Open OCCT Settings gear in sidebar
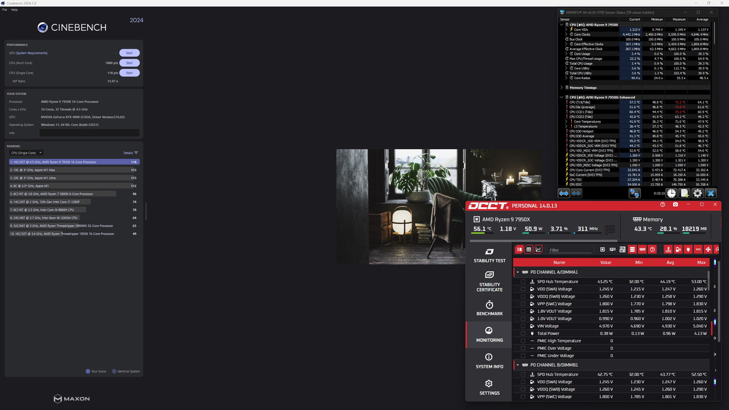 point(489,387)
